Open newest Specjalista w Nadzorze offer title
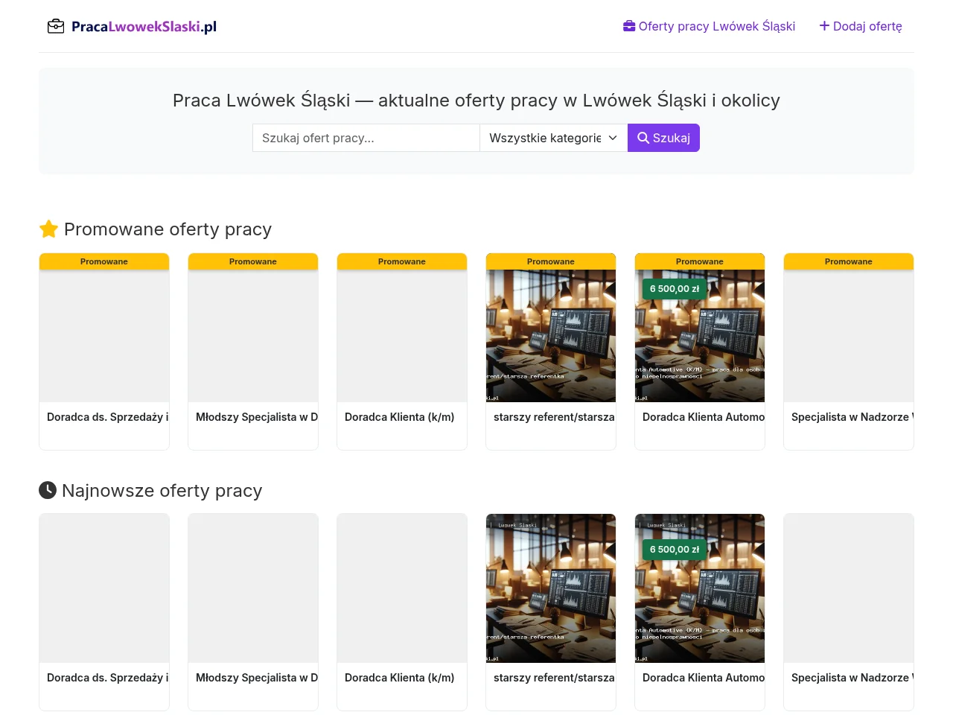This screenshot has width=953, height=715. 852,678
